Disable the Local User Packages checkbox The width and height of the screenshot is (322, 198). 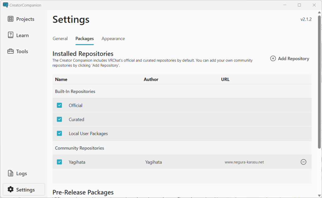pyautogui.click(x=59, y=133)
